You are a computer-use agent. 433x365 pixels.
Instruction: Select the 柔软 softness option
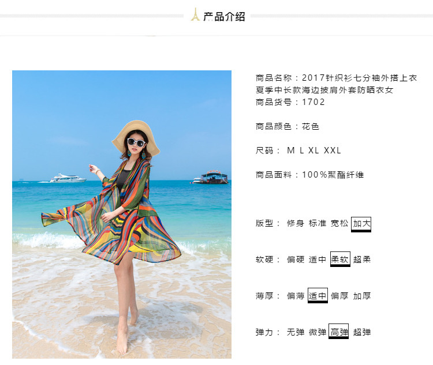[x=340, y=259]
